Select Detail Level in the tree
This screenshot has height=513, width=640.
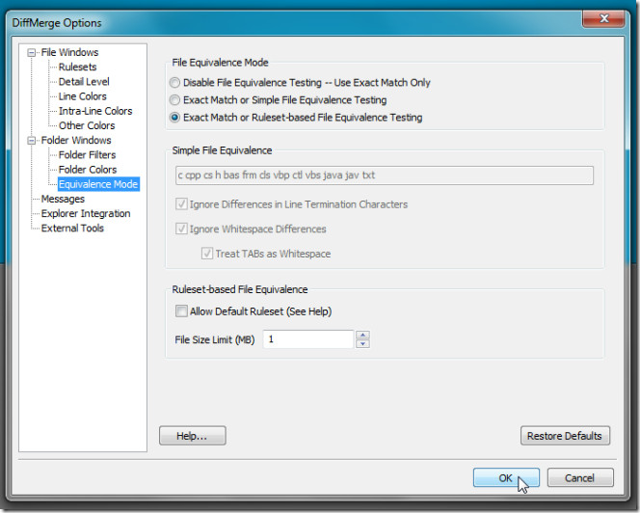tap(84, 82)
